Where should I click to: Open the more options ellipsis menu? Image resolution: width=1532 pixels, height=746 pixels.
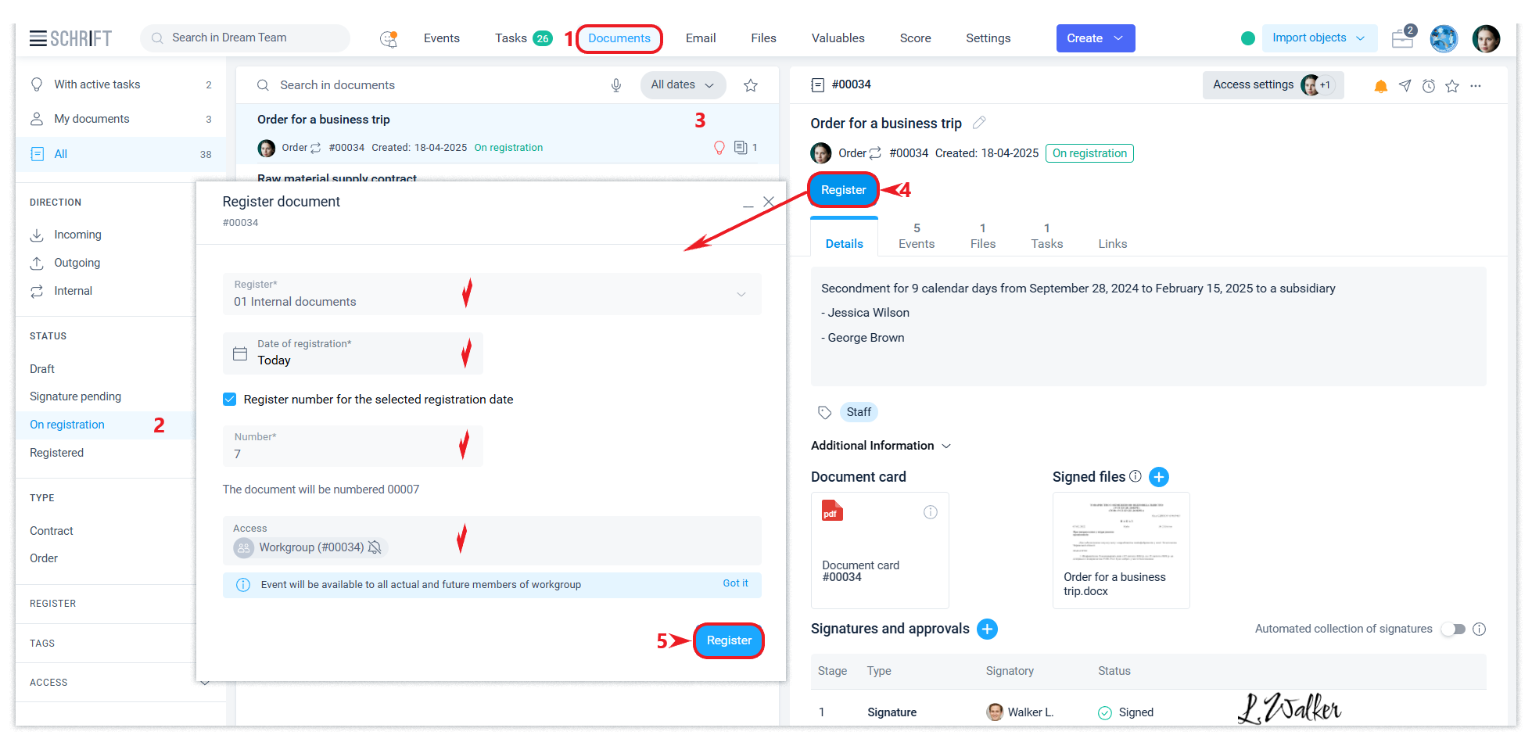(1476, 86)
